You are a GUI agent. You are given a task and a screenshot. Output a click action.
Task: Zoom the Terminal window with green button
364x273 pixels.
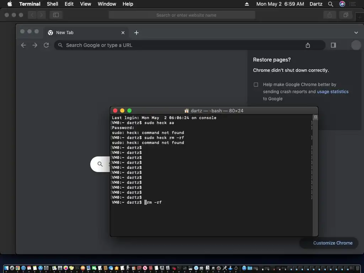(x=129, y=111)
